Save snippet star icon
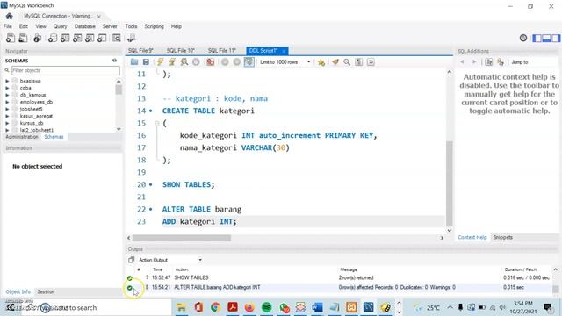This screenshot has width=562, height=316. pos(321,62)
